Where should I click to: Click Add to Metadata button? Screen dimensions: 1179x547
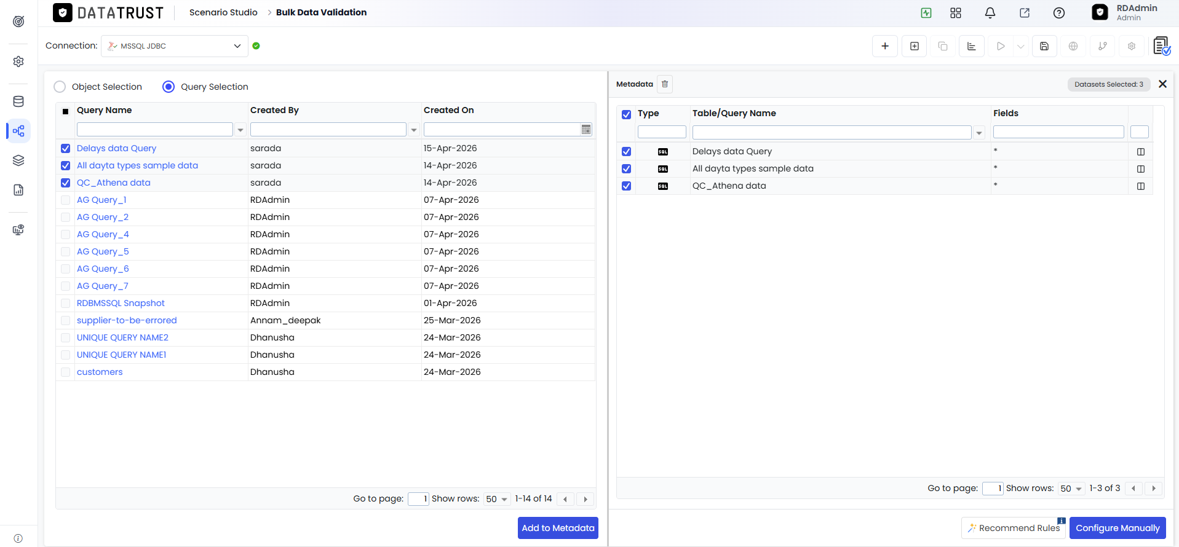[x=558, y=528]
